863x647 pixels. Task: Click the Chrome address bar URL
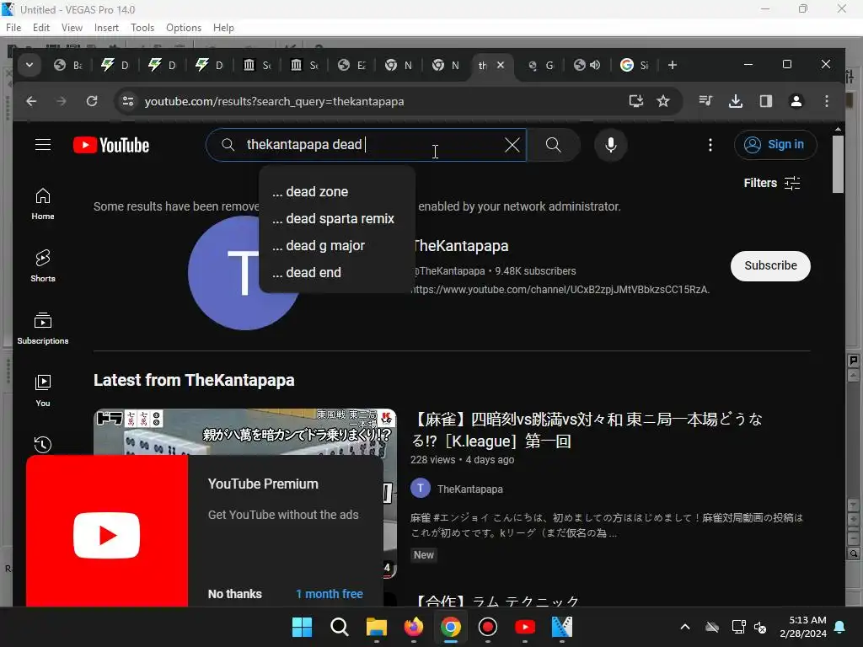tap(274, 101)
